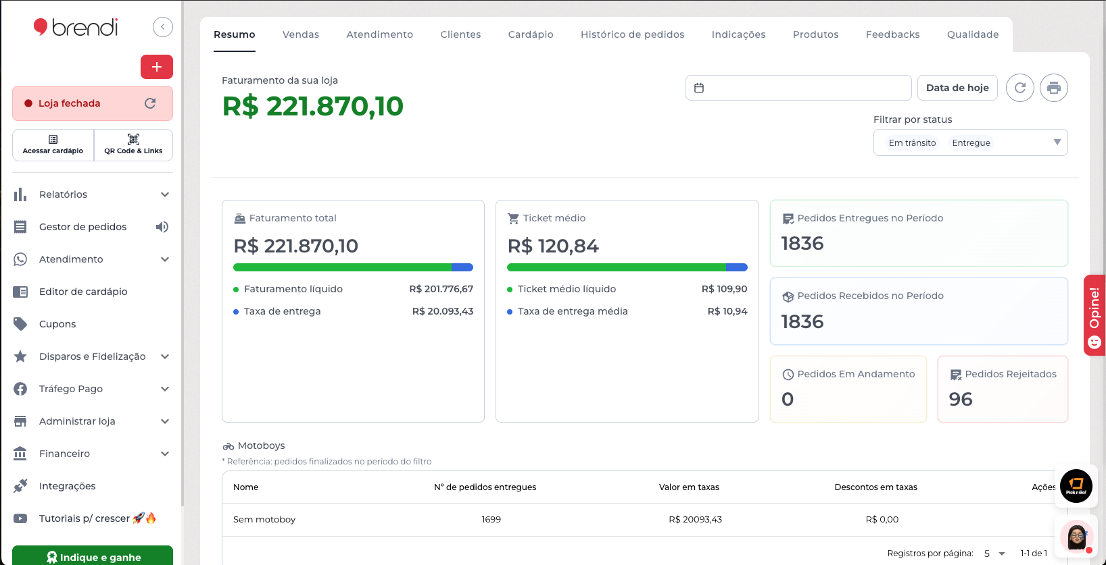1106x565 pixels.
Task: Open Editor de cardápio in sidebar
Action: click(83, 292)
